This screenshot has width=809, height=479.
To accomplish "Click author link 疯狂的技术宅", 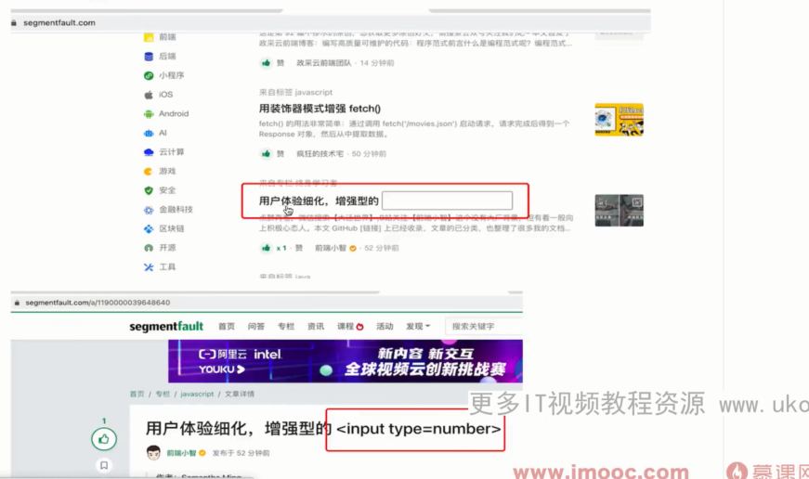I will (x=320, y=154).
